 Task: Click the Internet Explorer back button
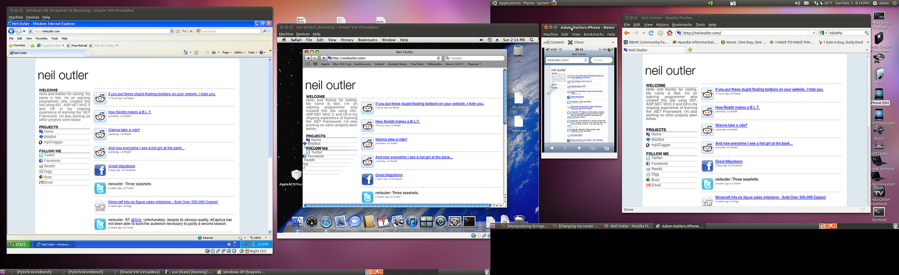(x=11, y=31)
